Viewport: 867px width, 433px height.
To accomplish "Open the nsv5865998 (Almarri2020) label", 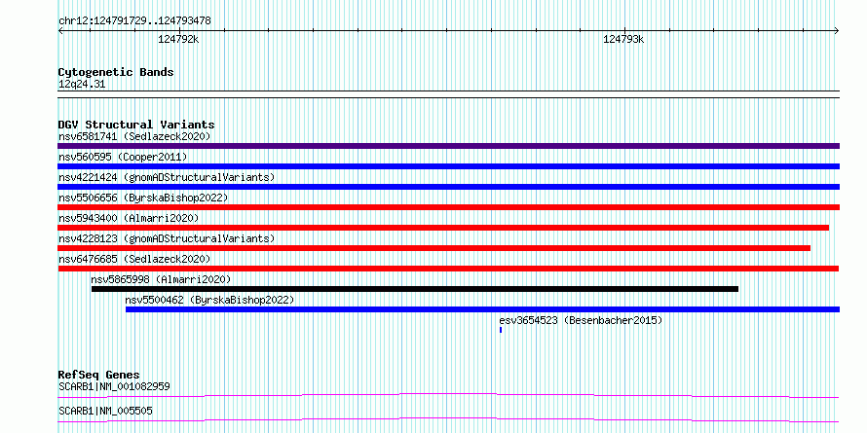I will click(161, 279).
